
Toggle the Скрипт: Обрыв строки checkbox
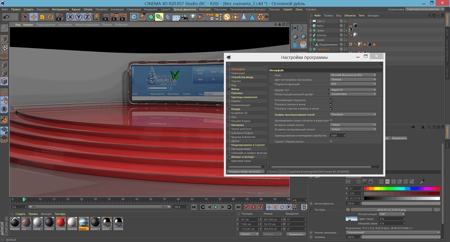(x=331, y=142)
